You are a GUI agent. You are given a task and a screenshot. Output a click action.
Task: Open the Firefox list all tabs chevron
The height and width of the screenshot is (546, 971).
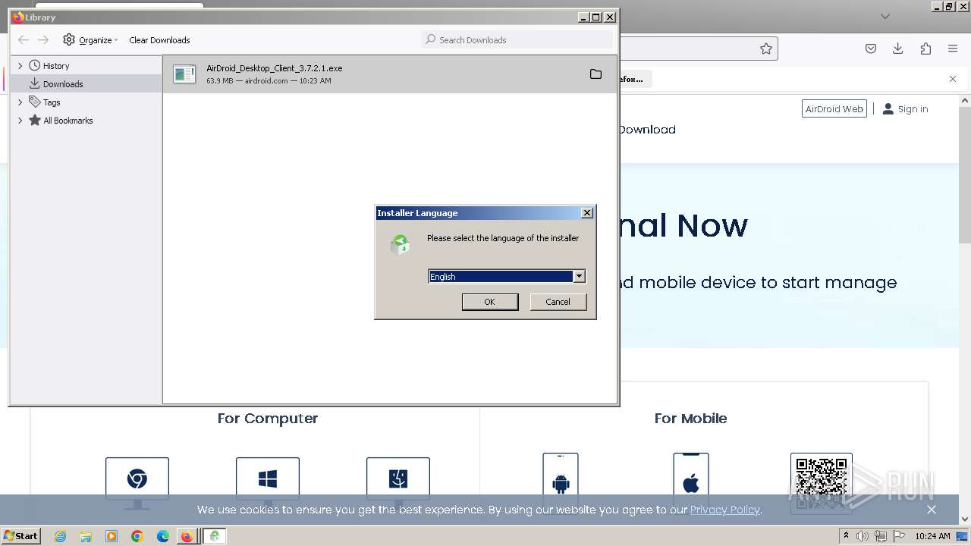[885, 16]
